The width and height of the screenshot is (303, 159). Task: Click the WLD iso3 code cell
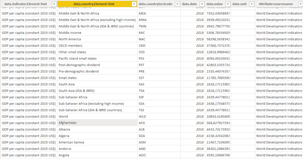click(159, 117)
